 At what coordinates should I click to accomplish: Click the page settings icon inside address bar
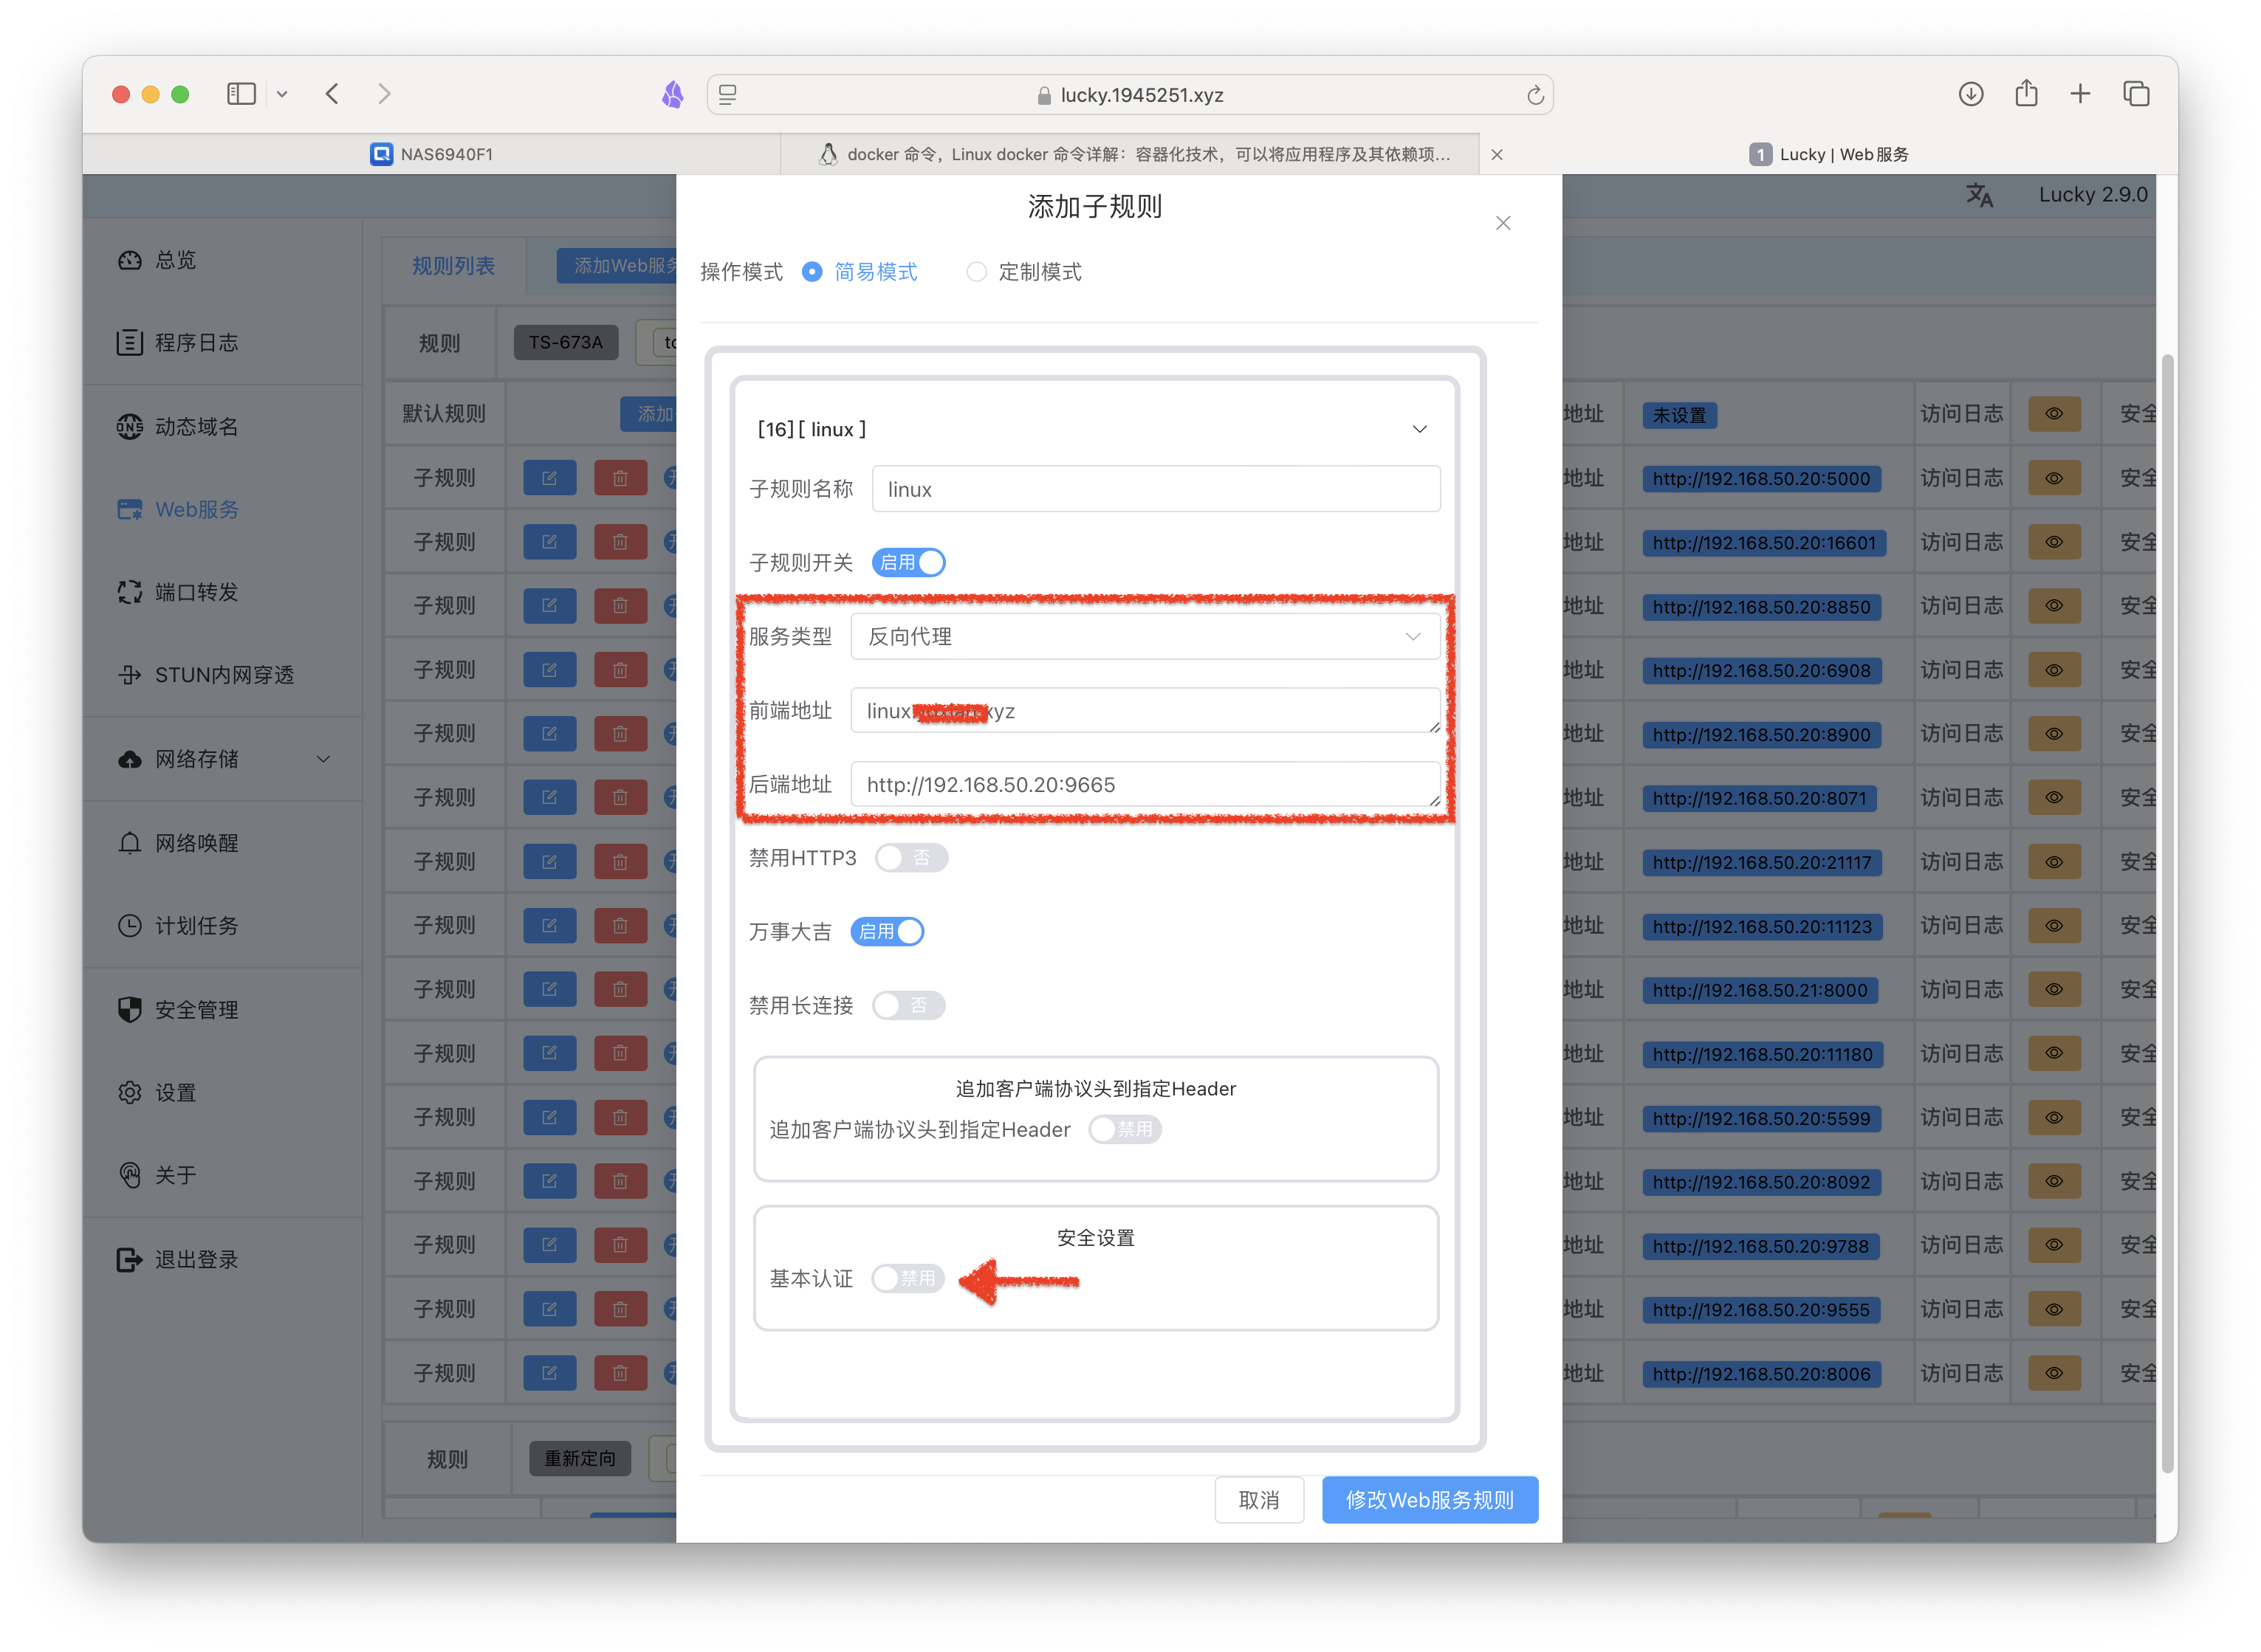point(727,95)
